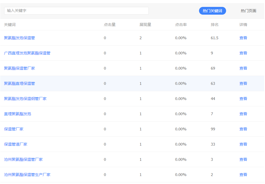Select the 聚氨酯保温管厂家 keyword link

19,68
